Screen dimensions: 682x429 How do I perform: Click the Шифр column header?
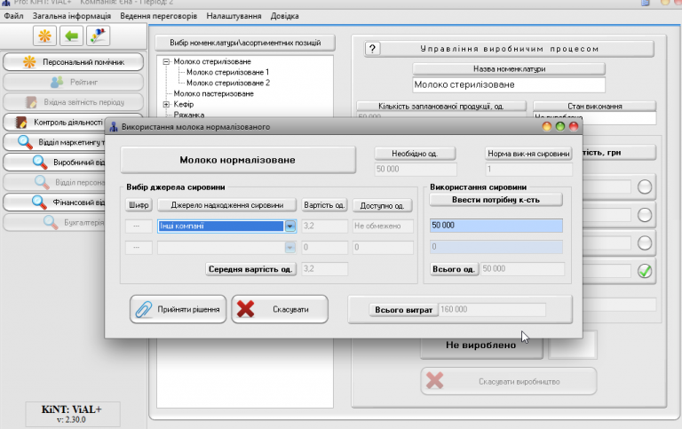coord(139,205)
